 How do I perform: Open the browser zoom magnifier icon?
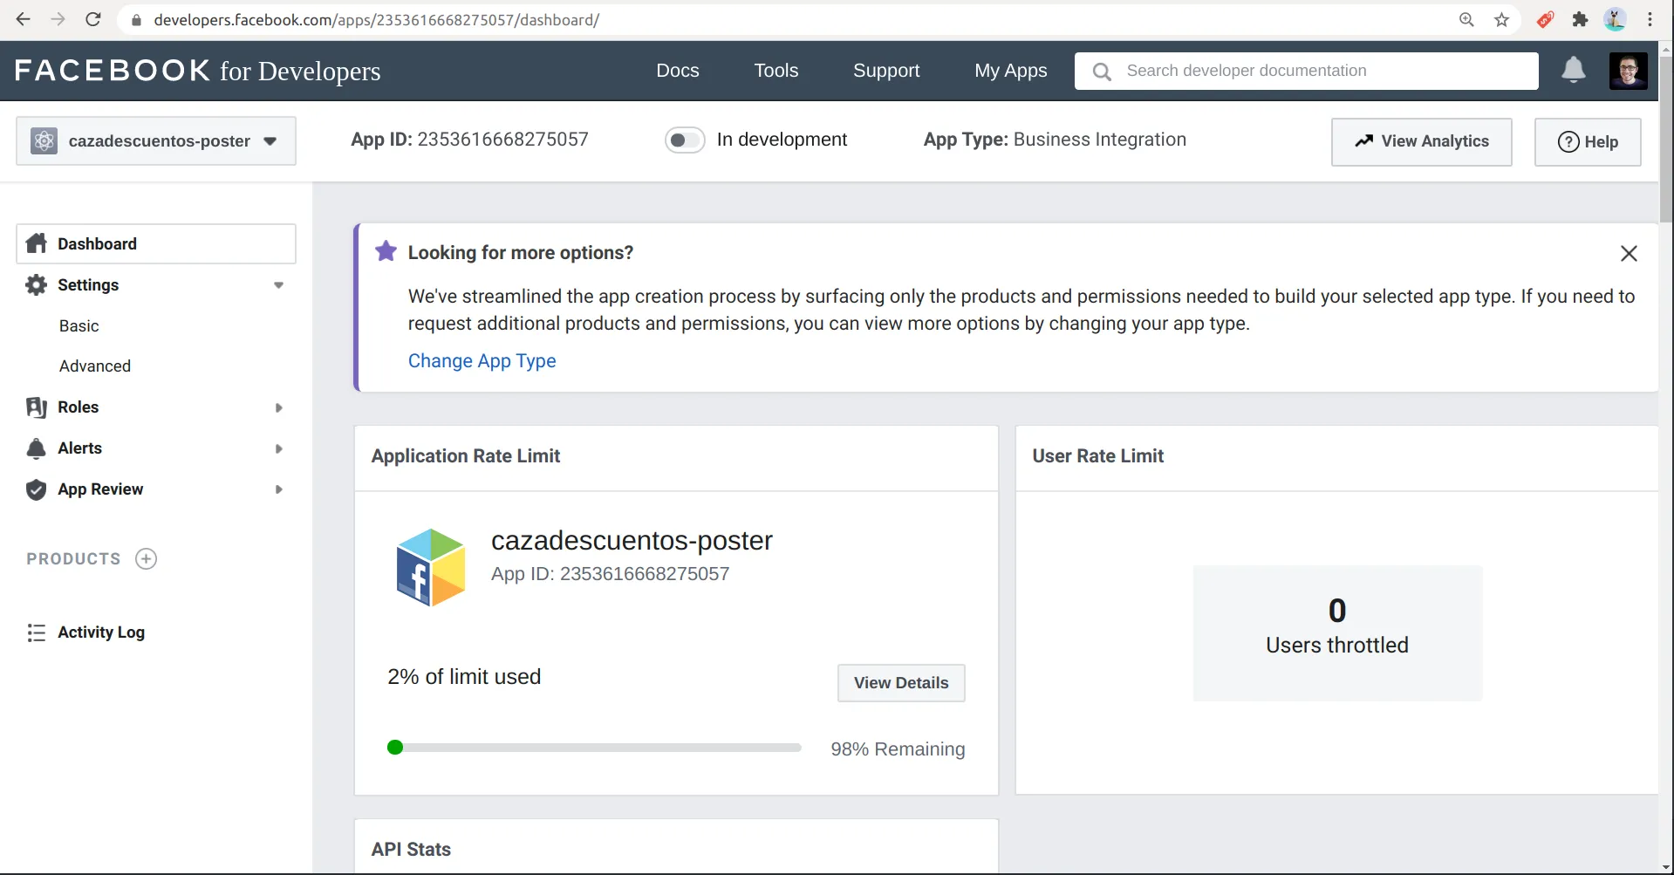[x=1466, y=19]
